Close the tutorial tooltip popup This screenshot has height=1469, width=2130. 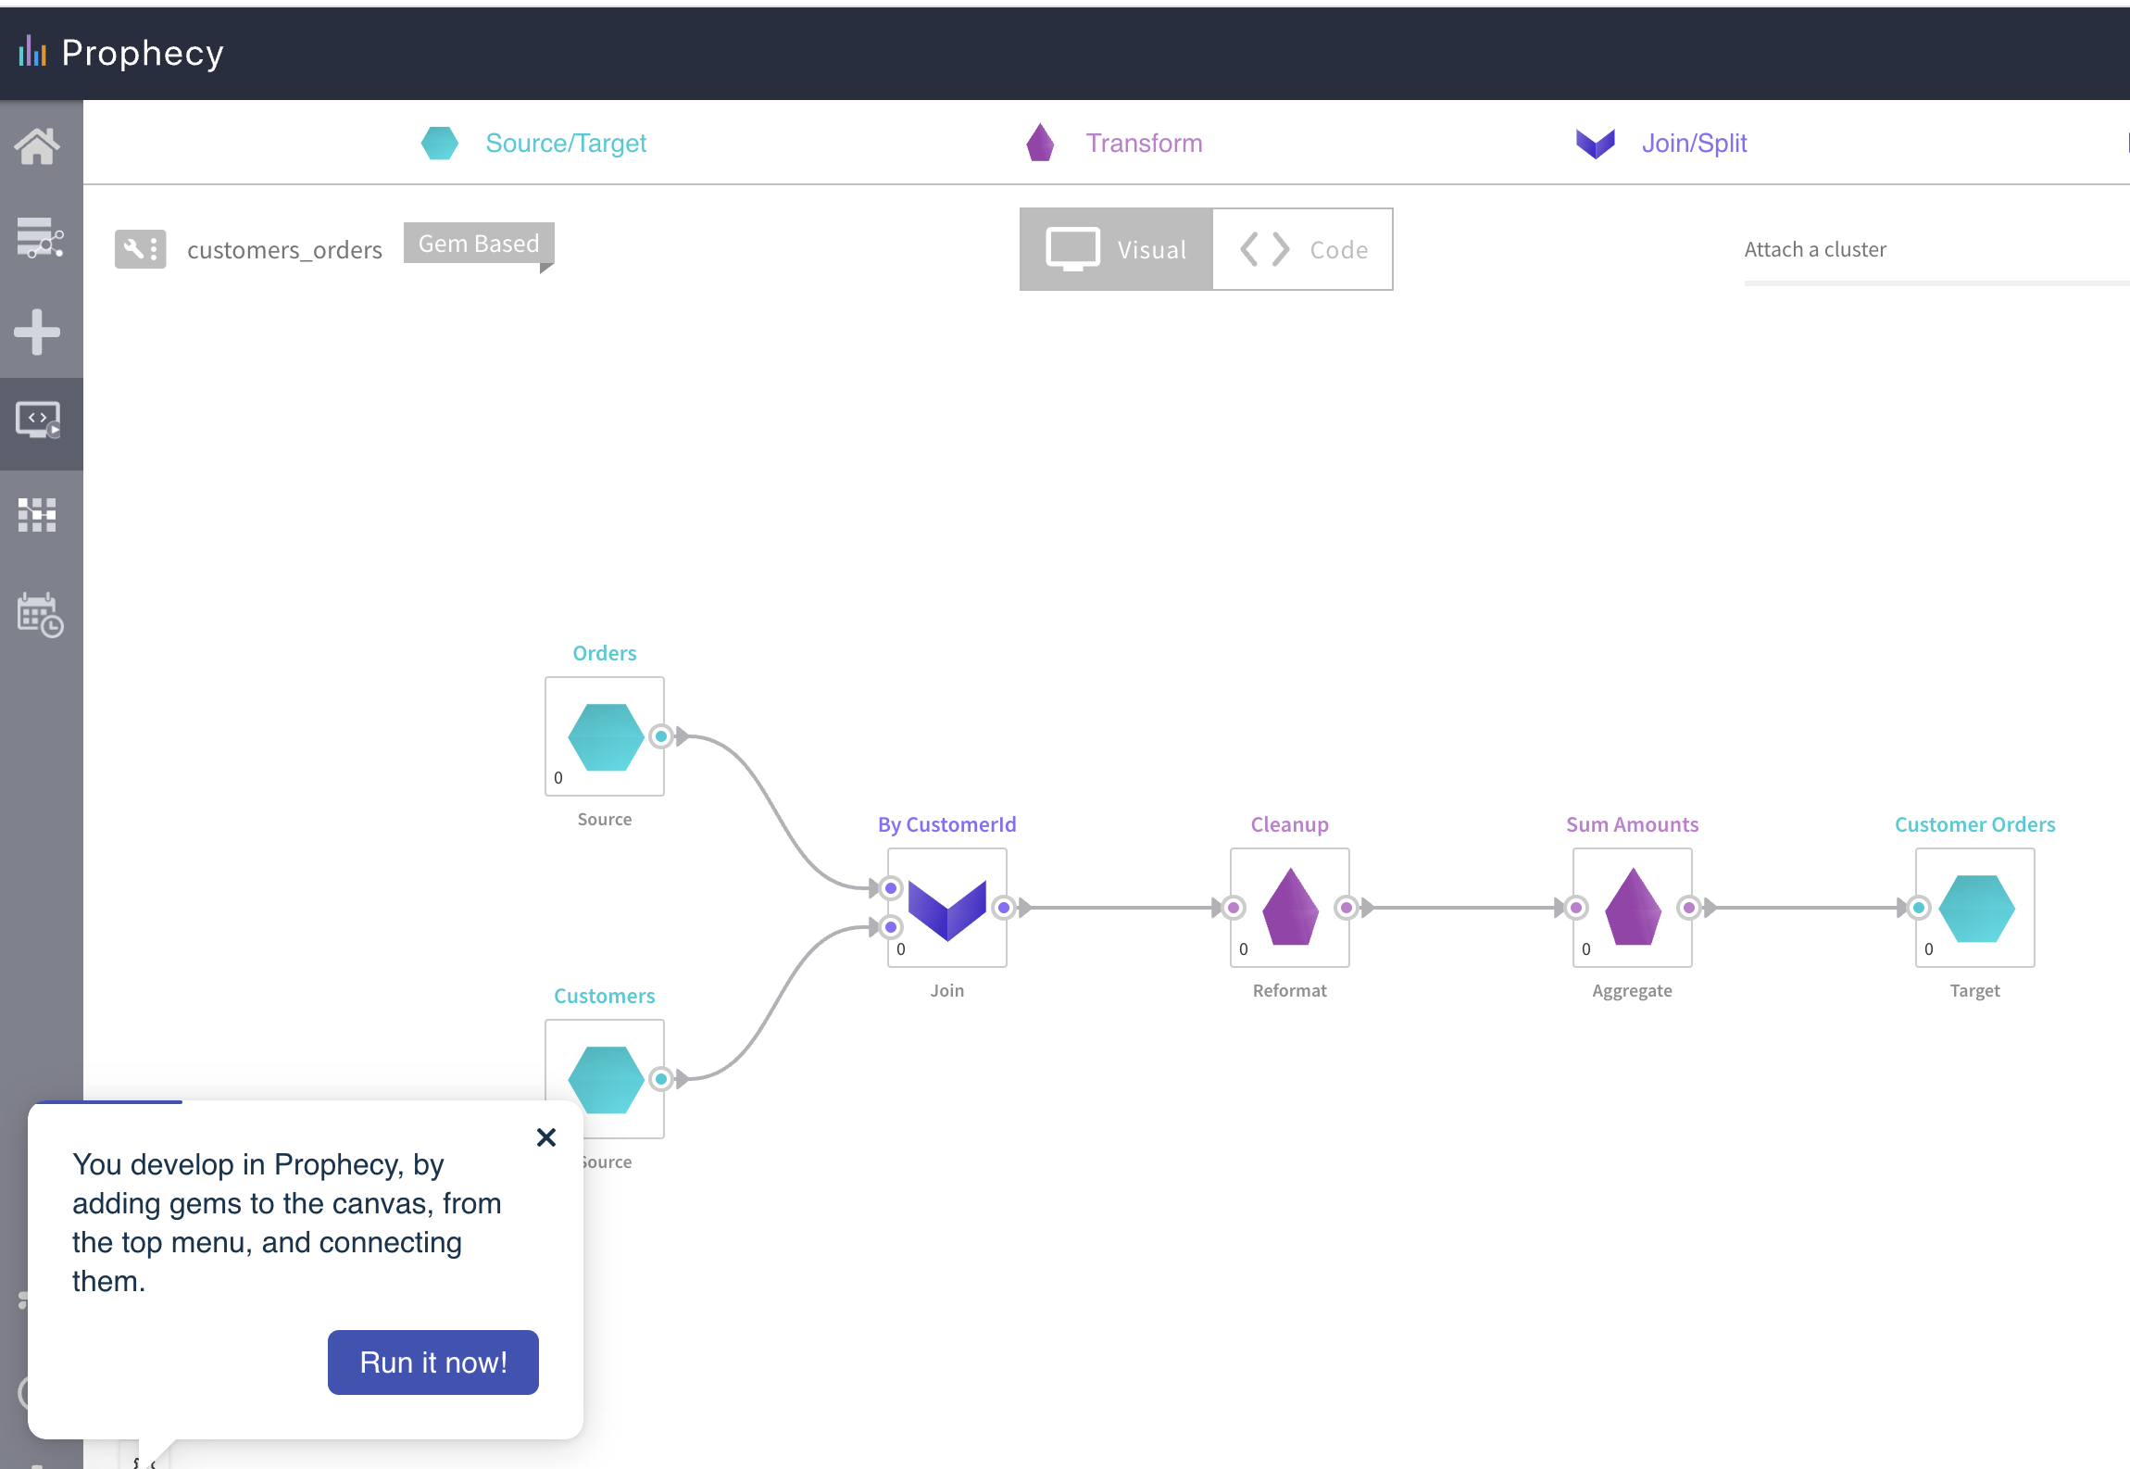point(546,1137)
